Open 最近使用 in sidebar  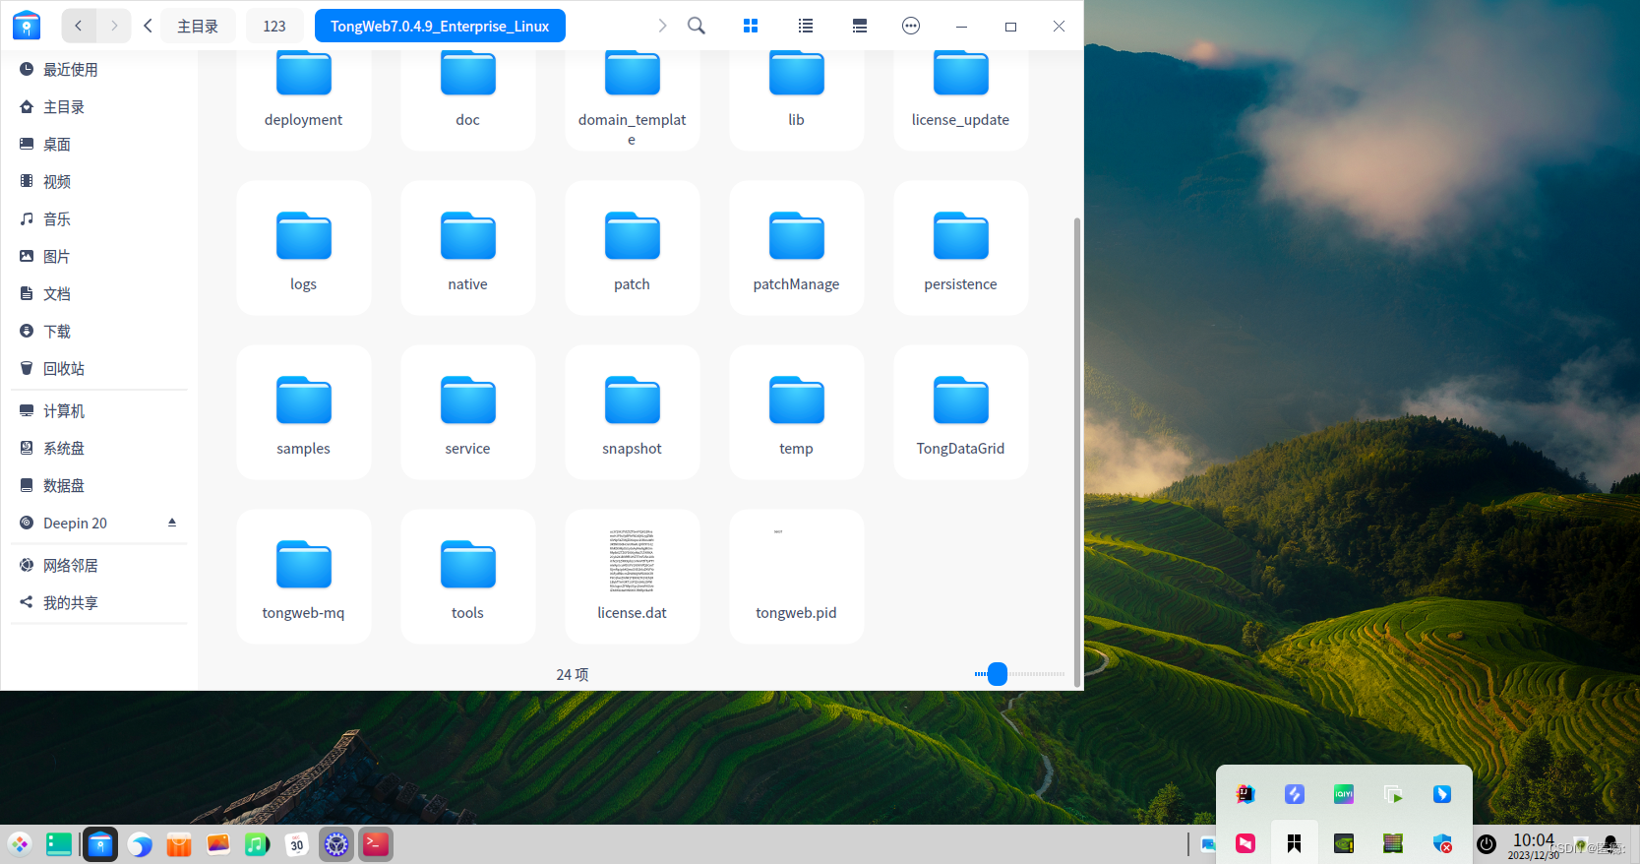coord(98,69)
